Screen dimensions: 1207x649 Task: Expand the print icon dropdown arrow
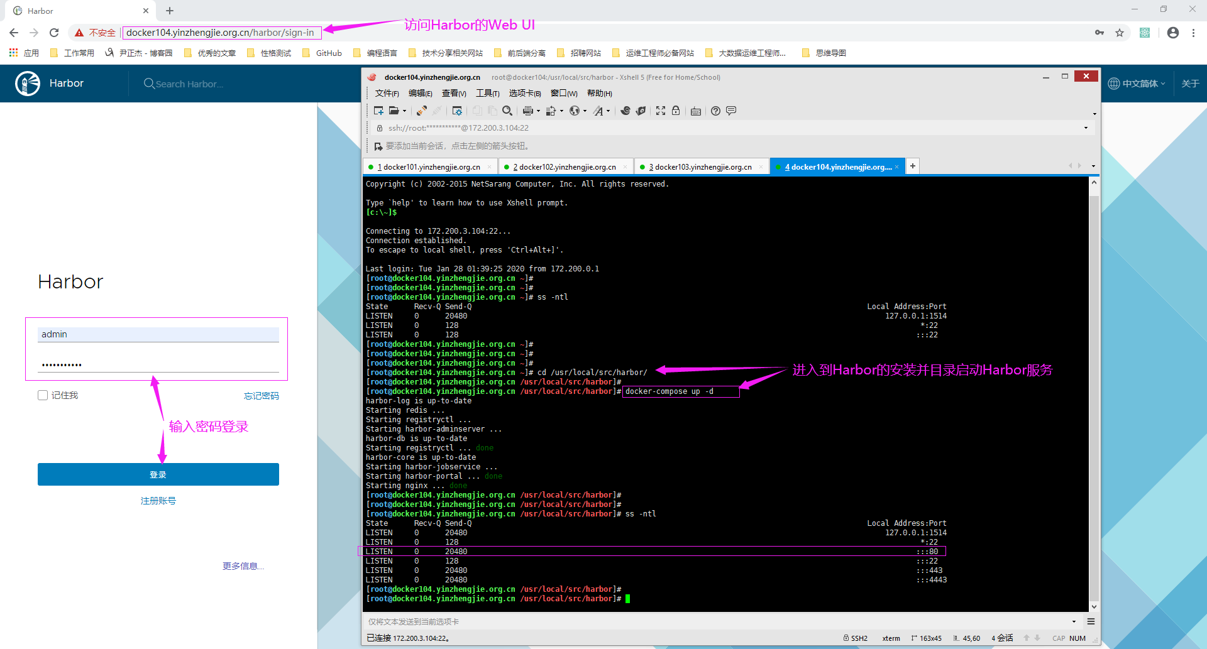[538, 111]
